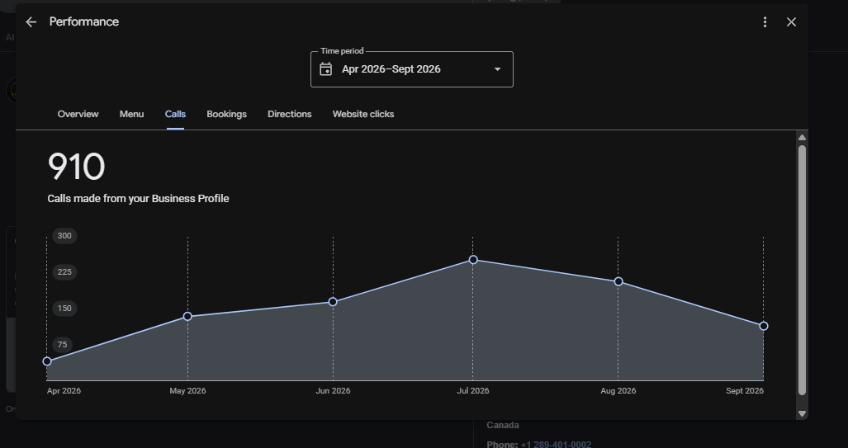848x448 pixels.
Task: Click the Jul 2026 peak data point
Action: pyautogui.click(x=473, y=260)
